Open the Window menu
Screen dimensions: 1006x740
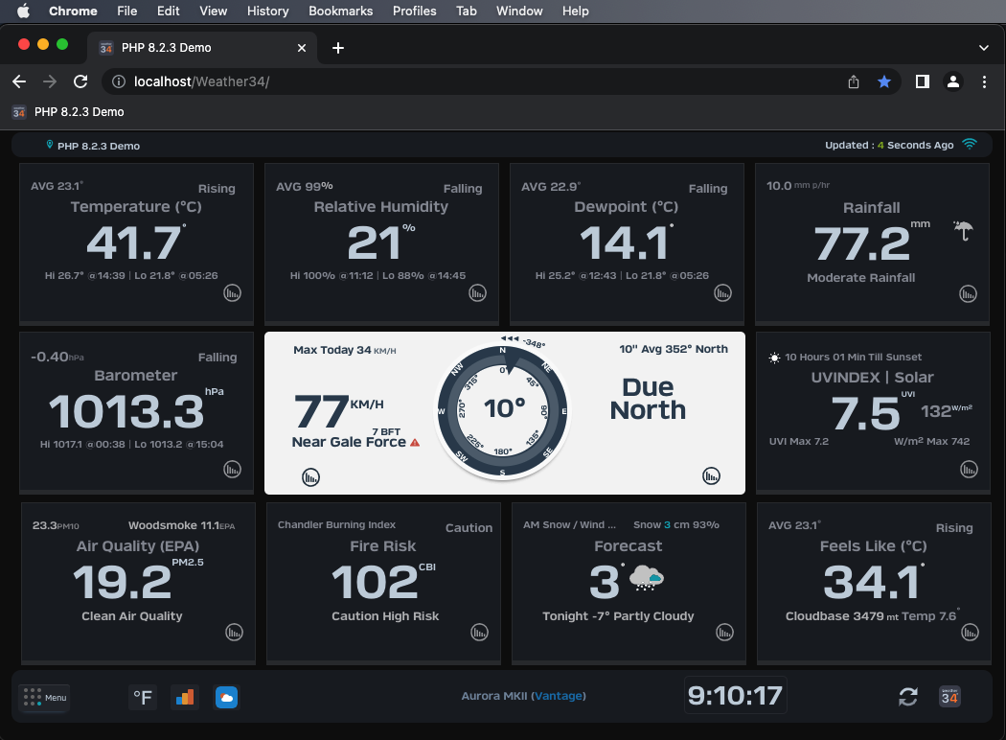click(x=519, y=11)
